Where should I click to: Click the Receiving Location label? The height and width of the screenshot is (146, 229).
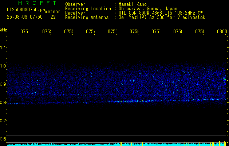coord(88,9)
